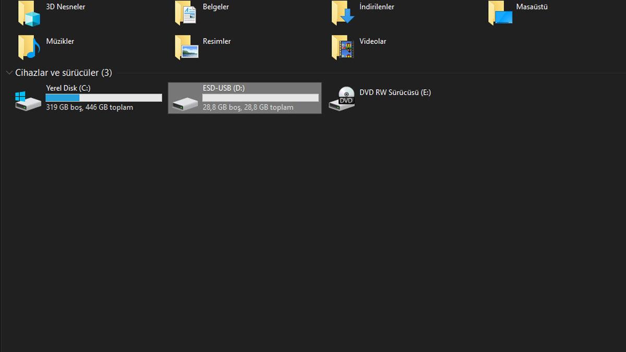Click the Videolar folder icon
The width and height of the screenshot is (626, 352).
click(342, 47)
